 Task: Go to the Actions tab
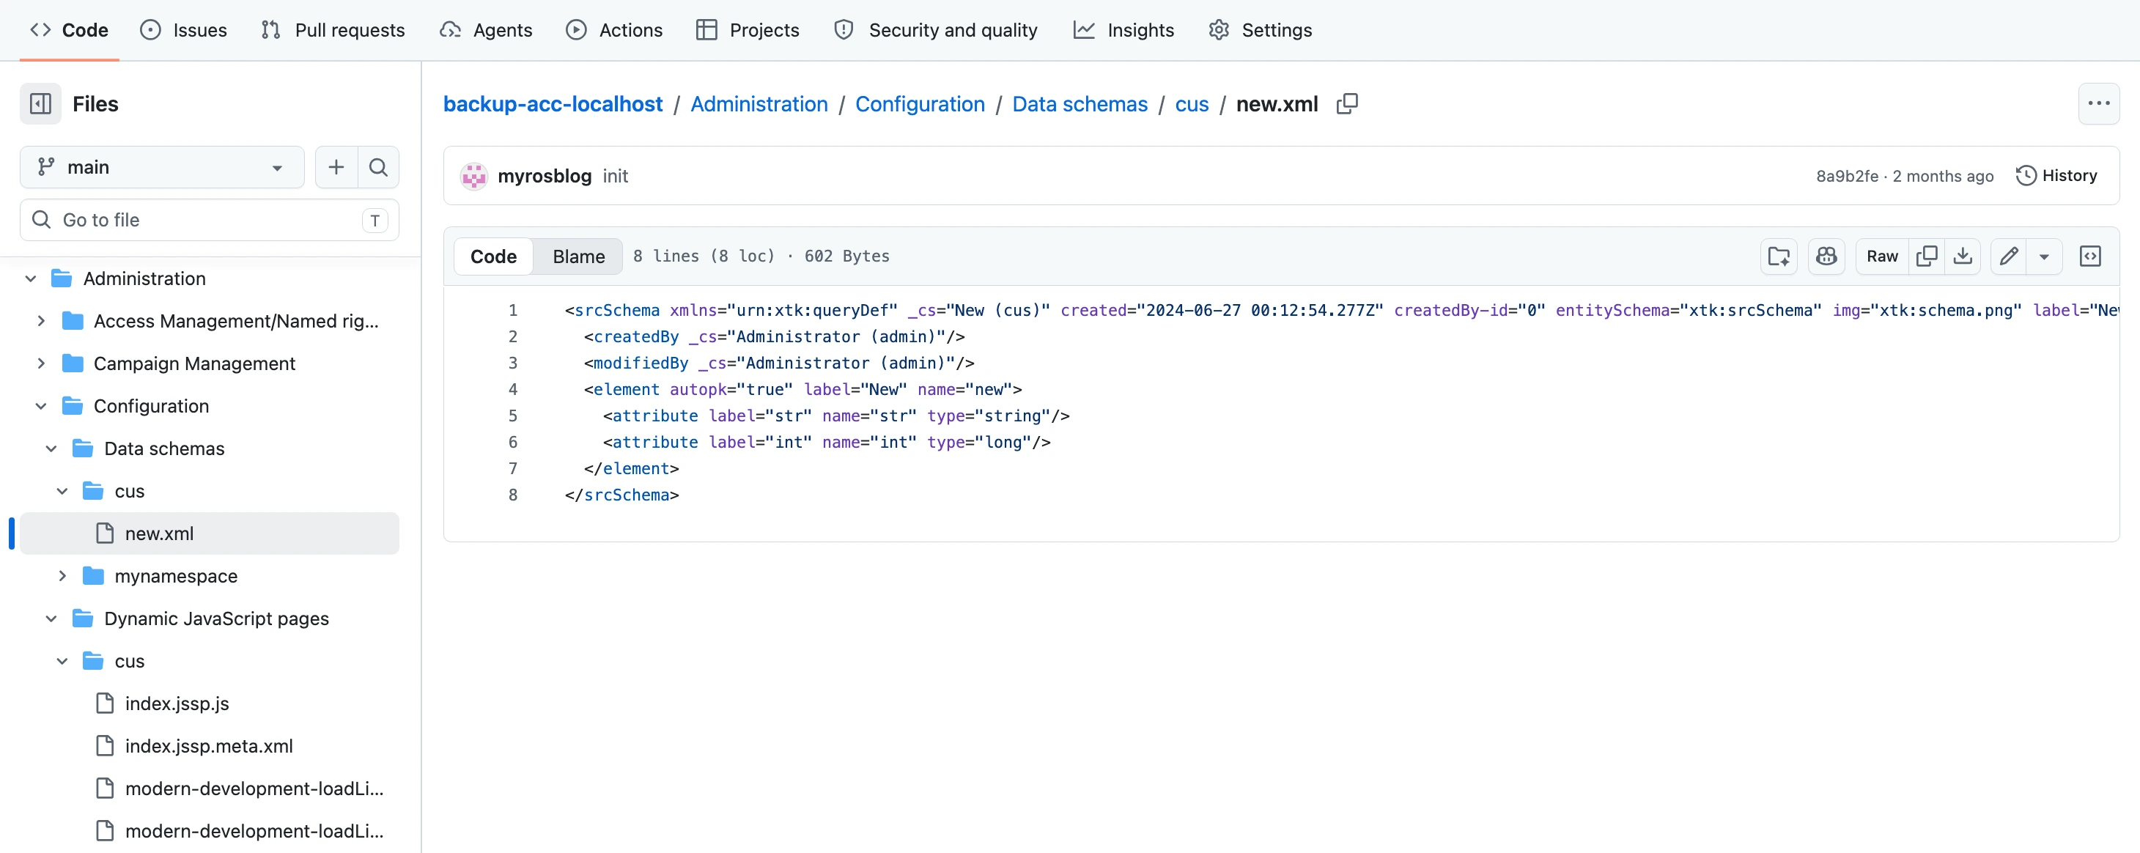tap(615, 30)
